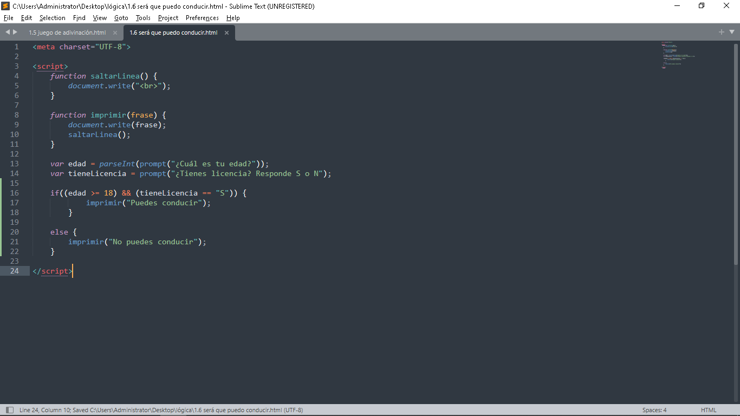740x416 pixels.
Task: Open the tab list dropdown arrow
Action: coord(731,32)
